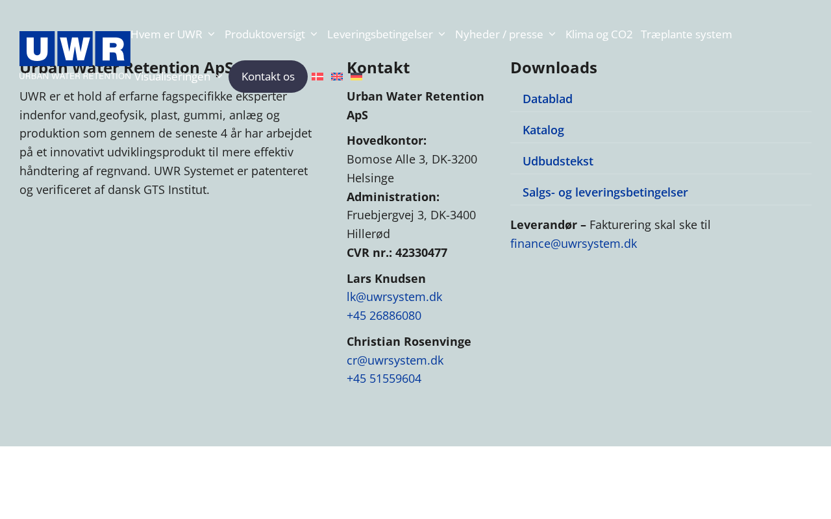Expand the Leveringsbetingelser chevron
This screenshot has height=519, width=831.
click(442, 34)
